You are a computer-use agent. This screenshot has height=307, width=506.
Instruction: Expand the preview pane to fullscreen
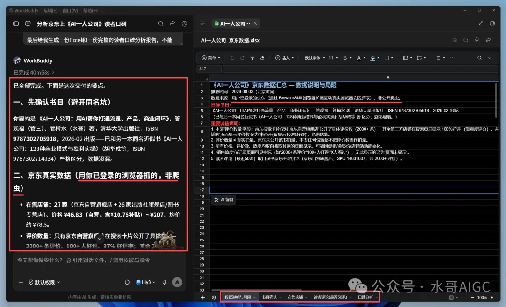pyautogui.click(x=481, y=23)
